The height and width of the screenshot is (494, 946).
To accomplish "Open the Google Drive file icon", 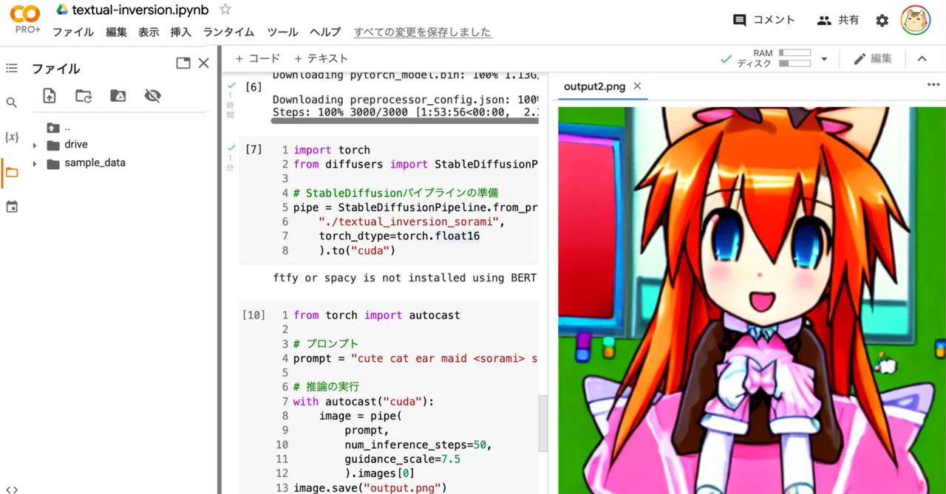I will tap(63, 10).
